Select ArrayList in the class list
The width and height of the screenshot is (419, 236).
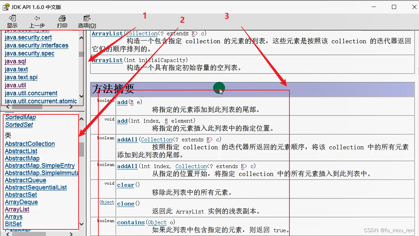17,209
